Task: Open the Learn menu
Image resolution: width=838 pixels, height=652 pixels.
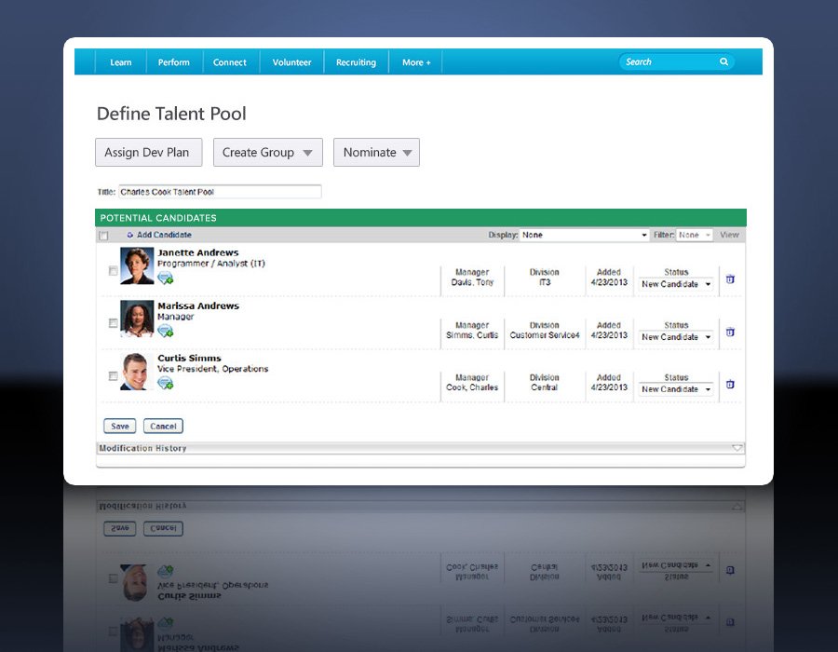Action: pos(121,62)
